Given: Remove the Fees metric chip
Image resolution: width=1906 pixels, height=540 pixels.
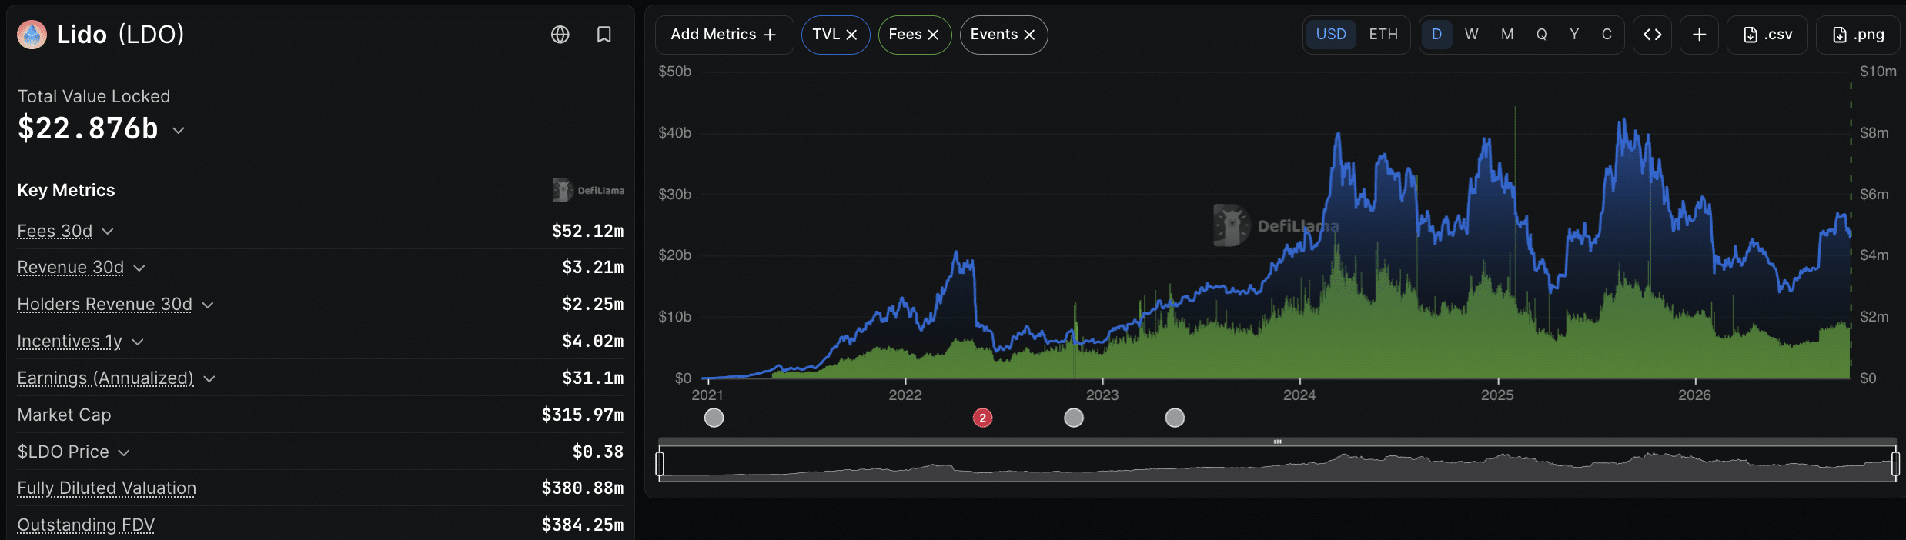Looking at the screenshot, I should point(933,35).
